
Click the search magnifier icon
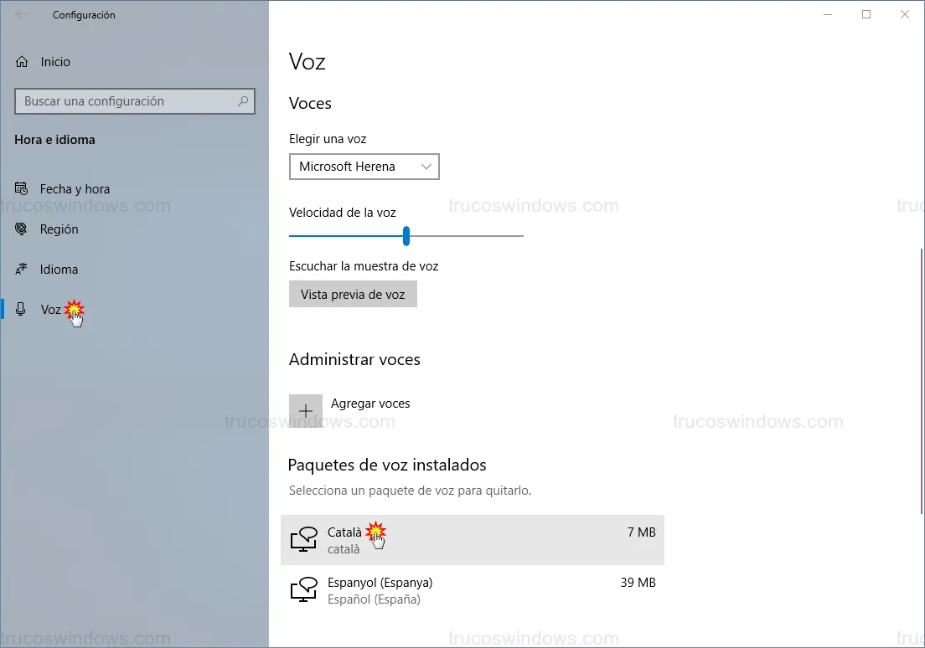coord(243,101)
